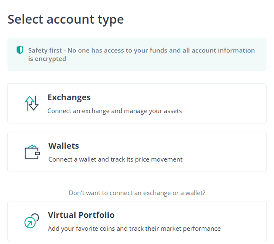Choose the Wallets account type card
Screen dimensions: 274x244
coord(137,152)
